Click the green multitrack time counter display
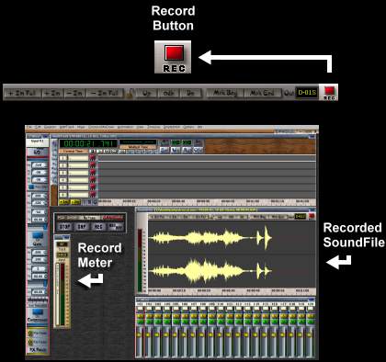 88,143
